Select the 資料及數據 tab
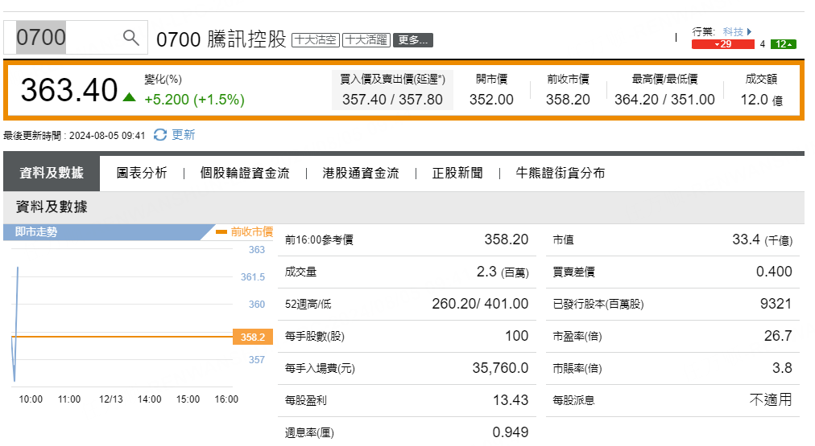The image size is (815, 446). tap(52, 173)
